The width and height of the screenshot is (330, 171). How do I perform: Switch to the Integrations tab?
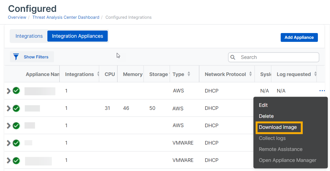click(x=29, y=36)
